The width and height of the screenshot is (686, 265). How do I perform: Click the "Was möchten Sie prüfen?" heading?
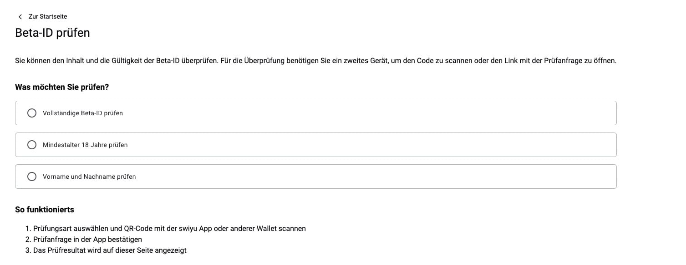(62, 87)
